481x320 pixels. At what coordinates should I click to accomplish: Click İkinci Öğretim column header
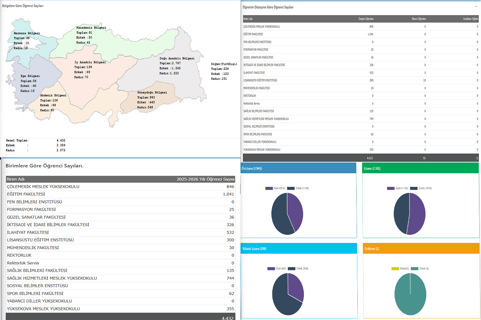[419, 19]
